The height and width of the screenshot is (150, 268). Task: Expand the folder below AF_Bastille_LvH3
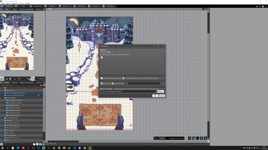click(3, 117)
